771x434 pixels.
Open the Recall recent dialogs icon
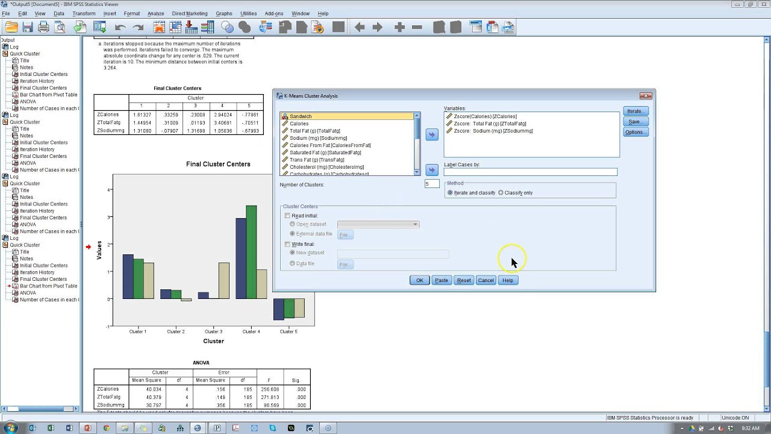pos(99,27)
